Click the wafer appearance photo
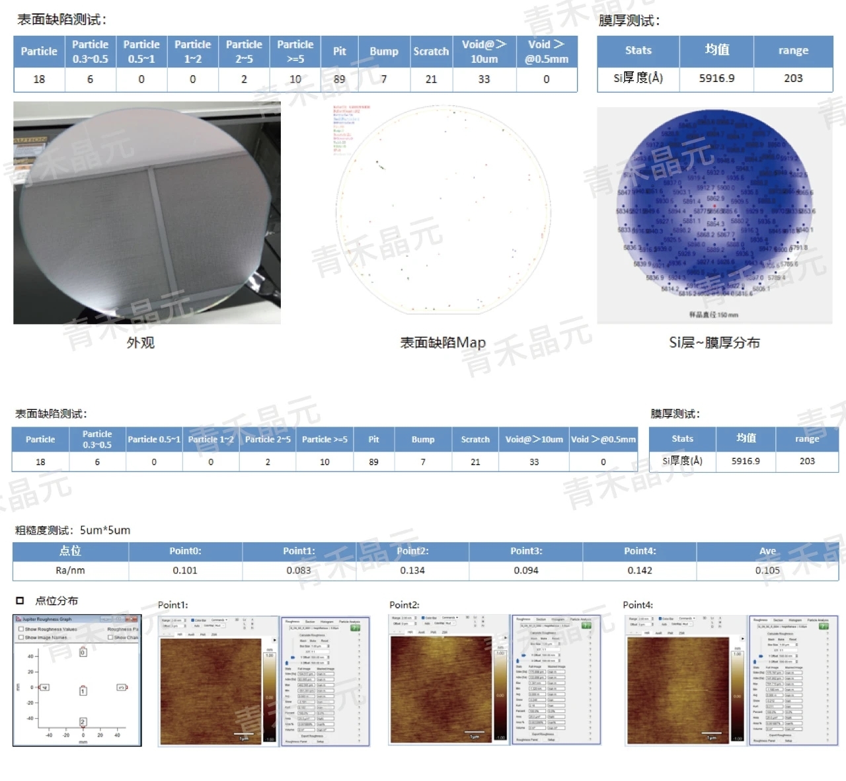This screenshot has width=846, height=781. tap(147, 213)
